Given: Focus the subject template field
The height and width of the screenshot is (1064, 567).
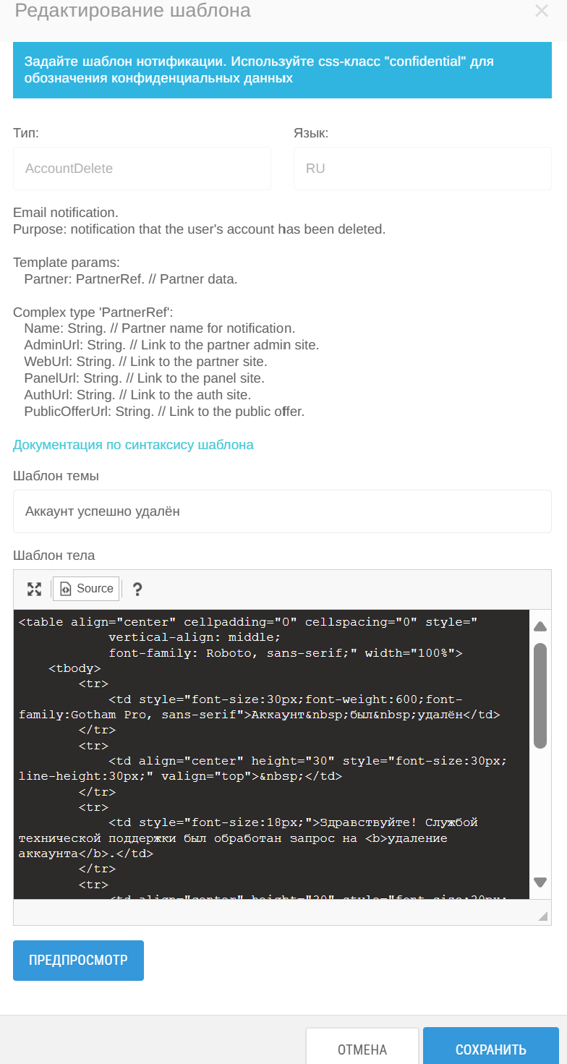Looking at the screenshot, I should [282, 511].
